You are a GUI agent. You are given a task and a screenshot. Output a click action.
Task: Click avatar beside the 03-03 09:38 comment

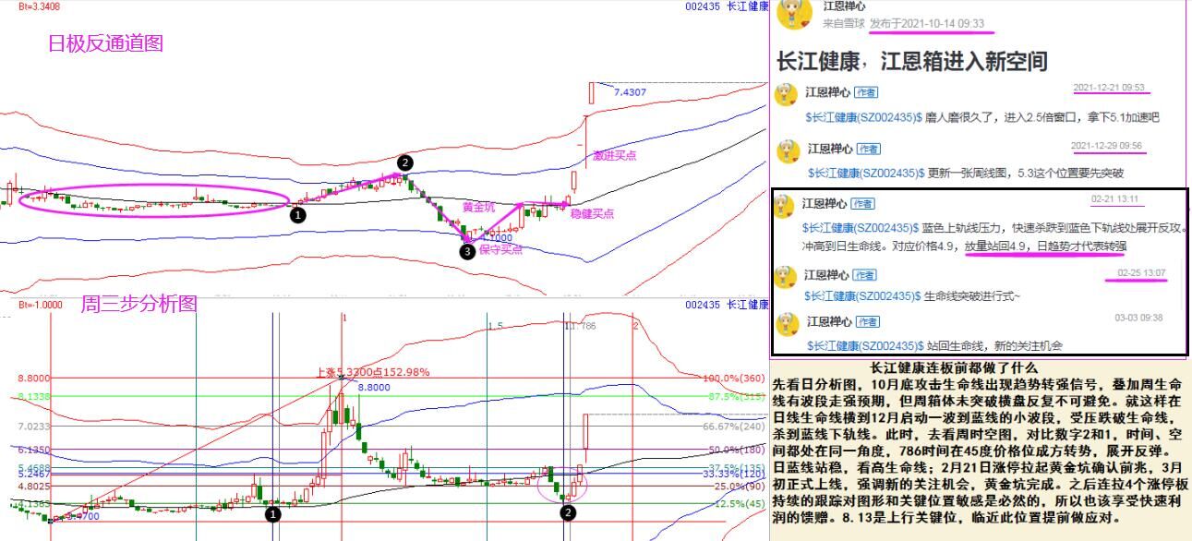(786, 324)
